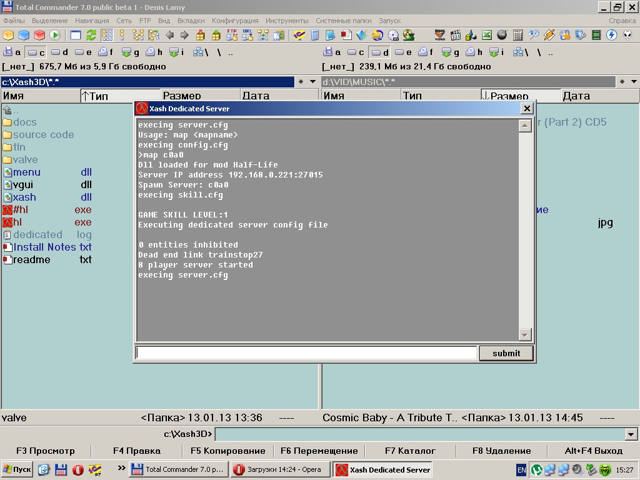Screen dimensions: 640x480
Task: Open the calculator icon in the right toolbar
Action: [518, 35]
